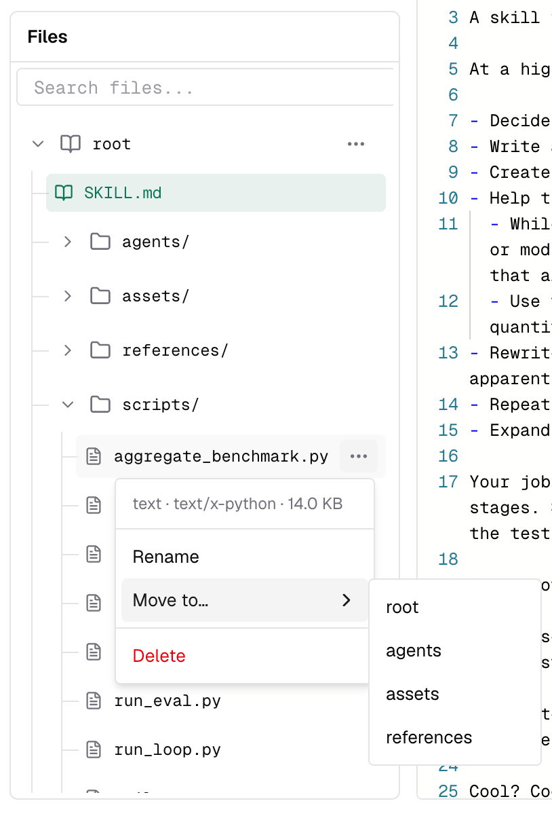Screen dimensions: 552x816
Task: Click the references/ folder icon
Action: point(100,350)
